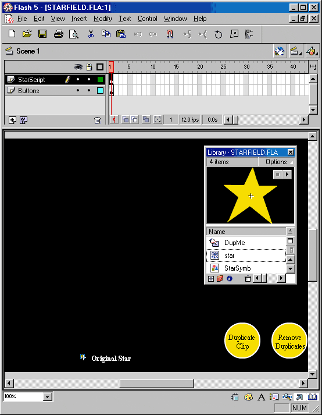Open the Modify menu
The width and height of the screenshot is (322, 415).
[x=102, y=19]
